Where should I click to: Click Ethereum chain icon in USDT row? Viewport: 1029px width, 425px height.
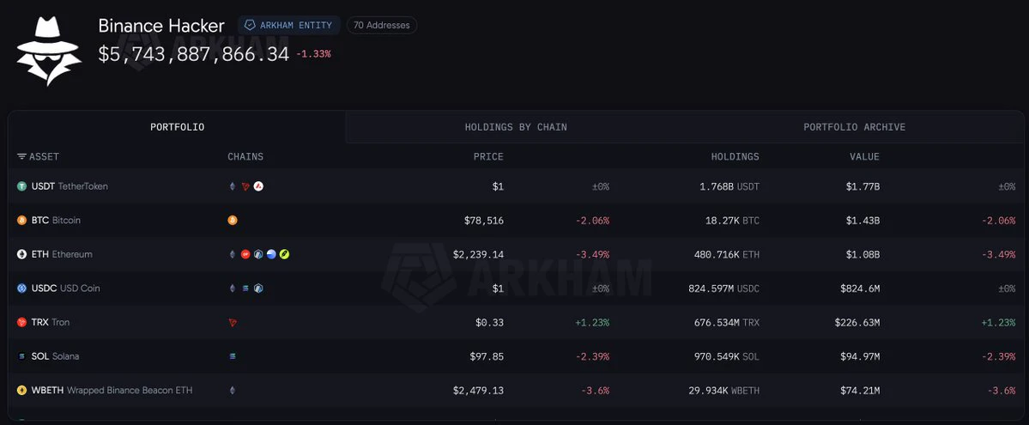(233, 186)
